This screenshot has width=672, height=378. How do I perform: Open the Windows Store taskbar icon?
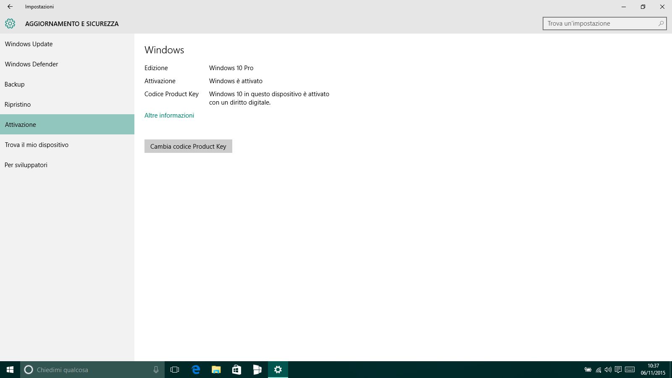click(237, 370)
